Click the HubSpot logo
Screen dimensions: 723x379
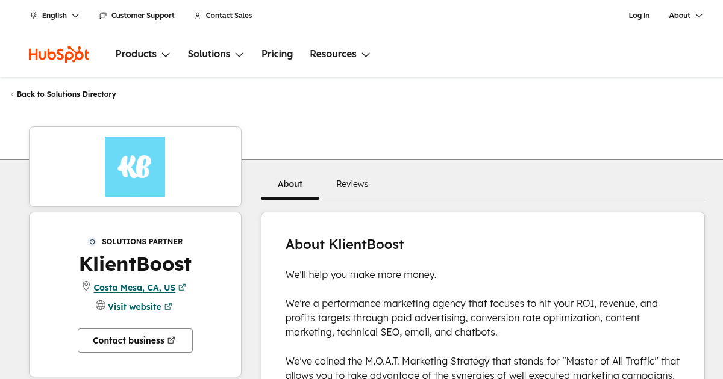pyautogui.click(x=59, y=54)
